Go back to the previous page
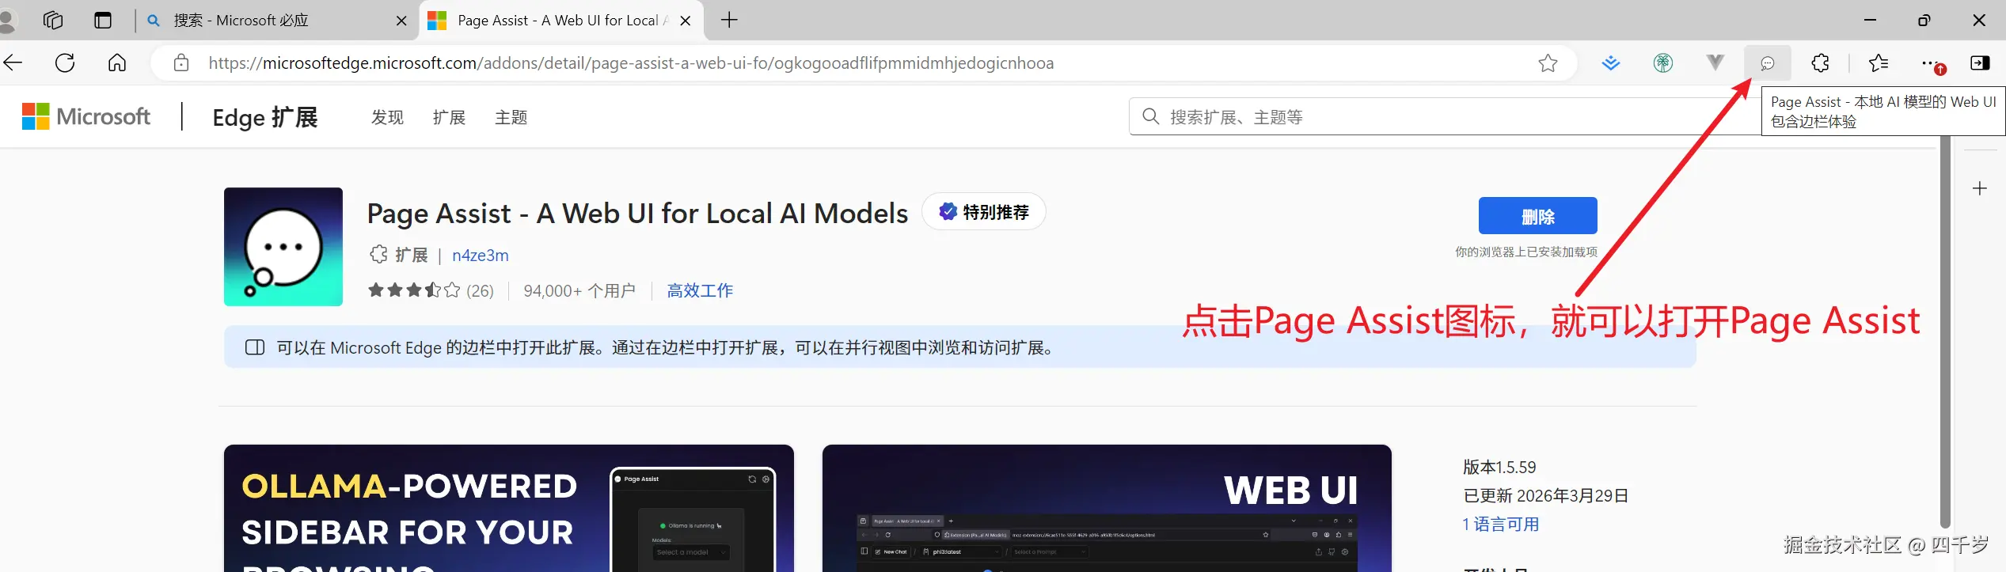Viewport: 2006px width, 572px height. 13,63
